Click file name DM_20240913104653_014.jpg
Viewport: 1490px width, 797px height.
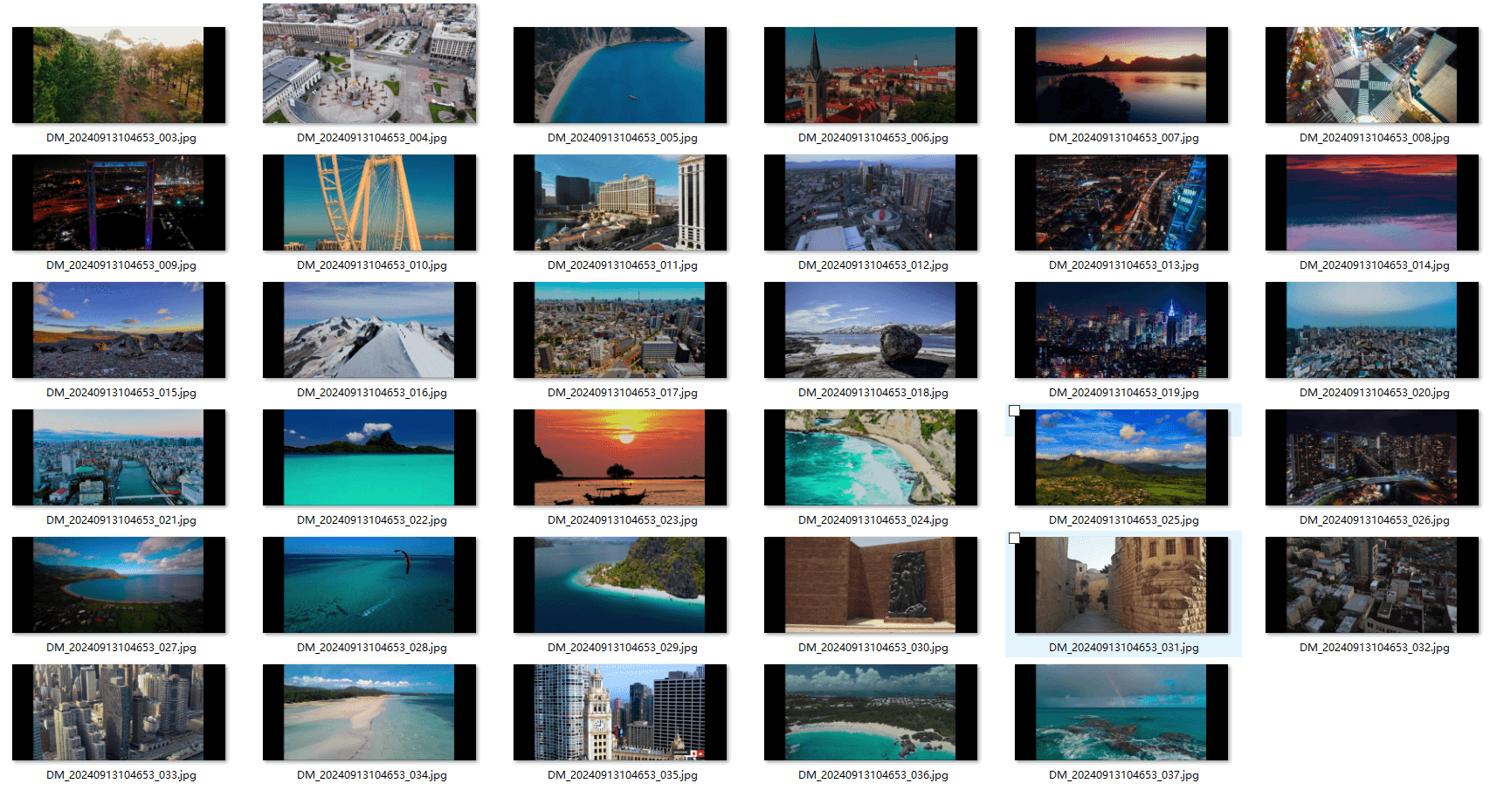(1375, 265)
